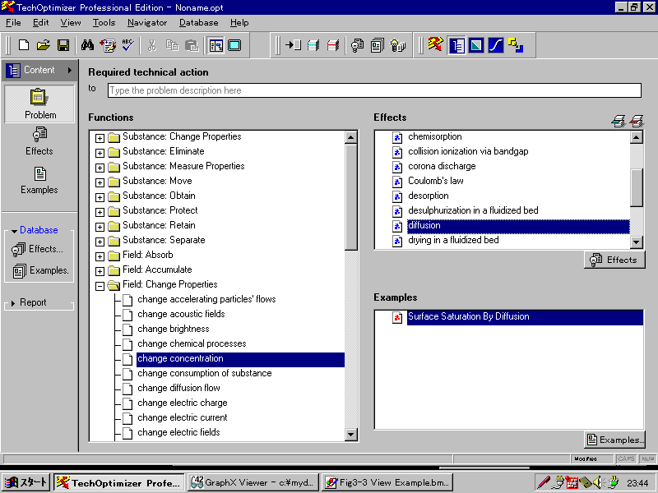Click the Copy icon in the toolbar
The image size is (658, 493).
[x=172, y=45]
